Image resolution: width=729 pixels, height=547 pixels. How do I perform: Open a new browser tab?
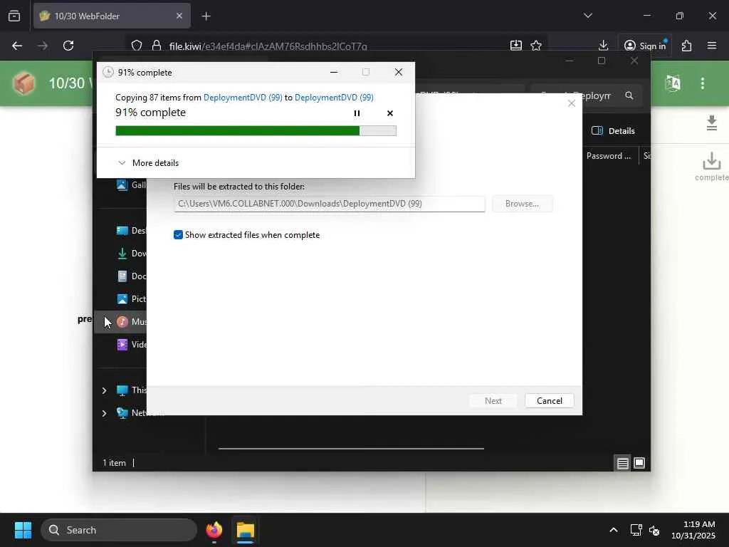pos(206,16)
